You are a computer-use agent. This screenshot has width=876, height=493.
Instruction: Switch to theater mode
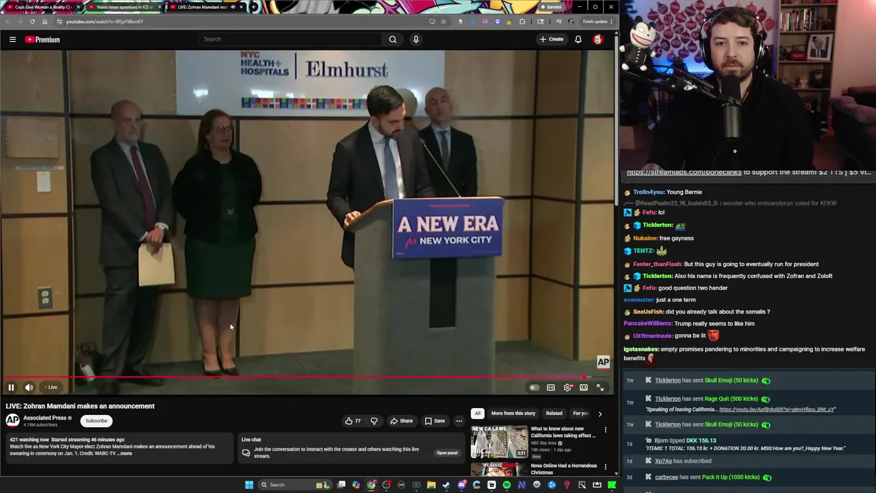point(584,388)
